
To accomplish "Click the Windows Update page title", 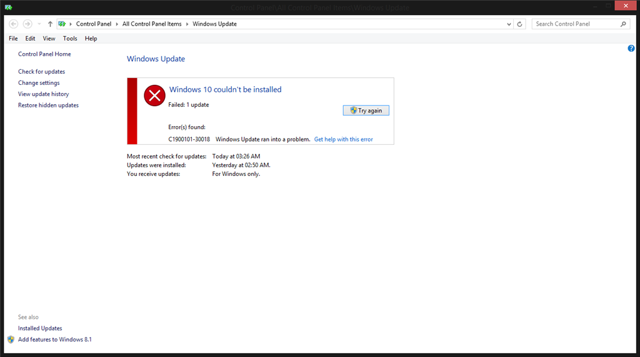I will coord(156,59).
